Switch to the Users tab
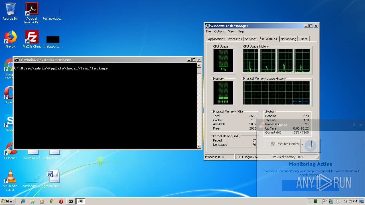The image size is (365, 205). click(303, 39)
